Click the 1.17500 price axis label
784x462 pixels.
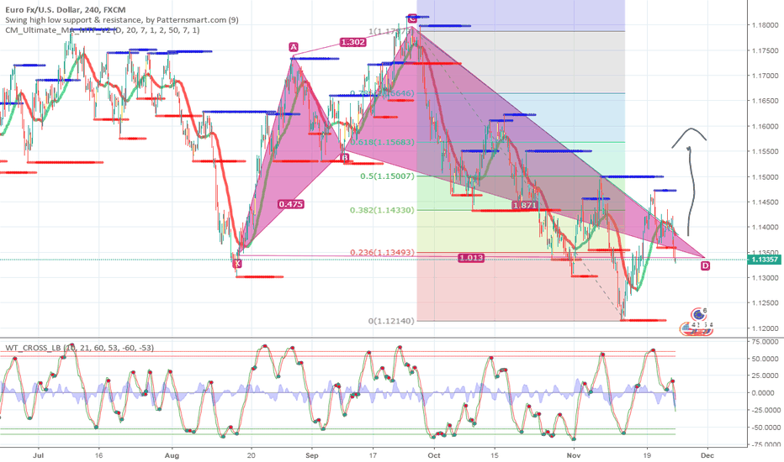[x=765, y=50]
